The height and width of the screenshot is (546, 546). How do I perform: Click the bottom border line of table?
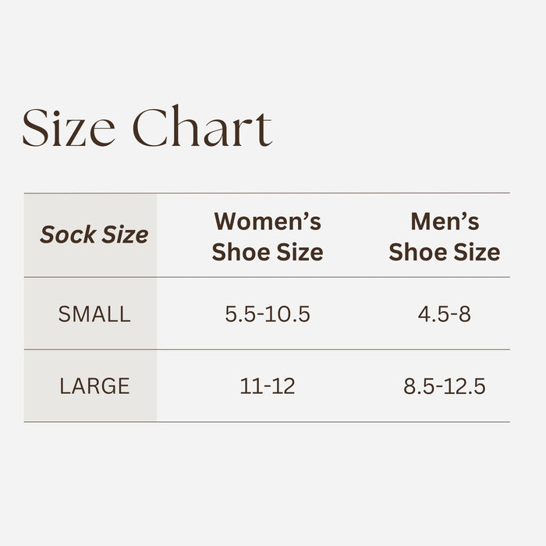tap(267, 422)
